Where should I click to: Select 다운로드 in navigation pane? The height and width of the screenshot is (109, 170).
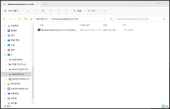point(15,26)
